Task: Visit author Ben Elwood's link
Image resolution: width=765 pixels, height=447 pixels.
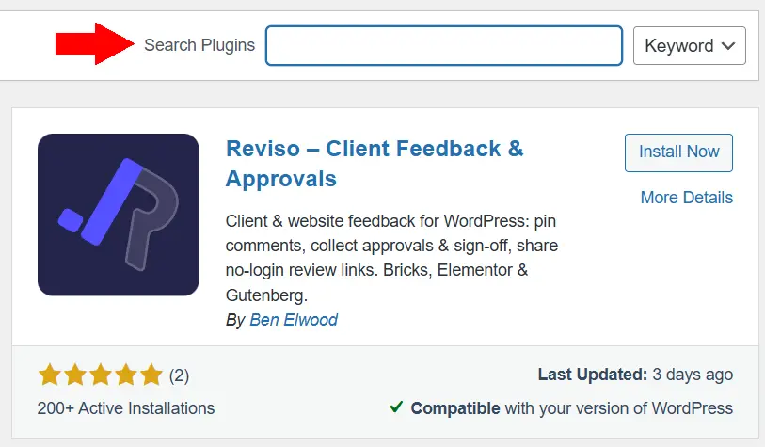Action: [294, 320]
